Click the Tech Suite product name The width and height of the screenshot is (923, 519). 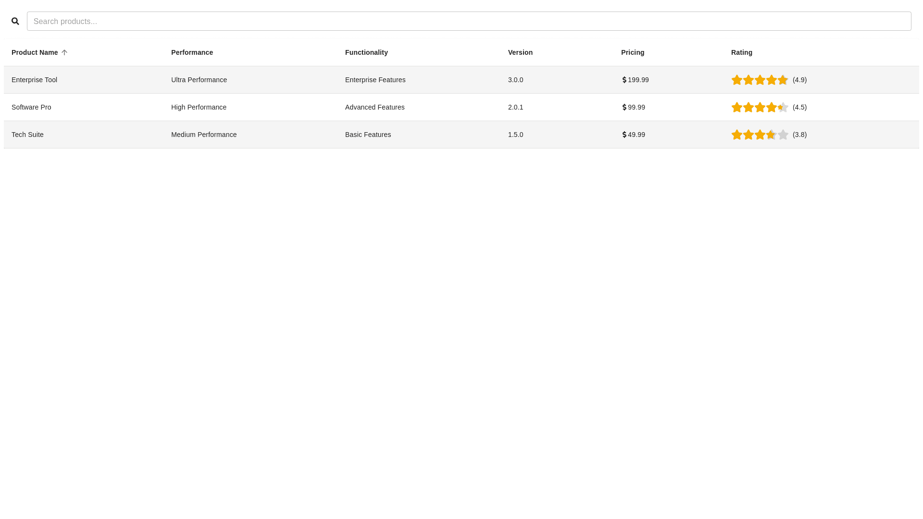(x=27, y=135)
